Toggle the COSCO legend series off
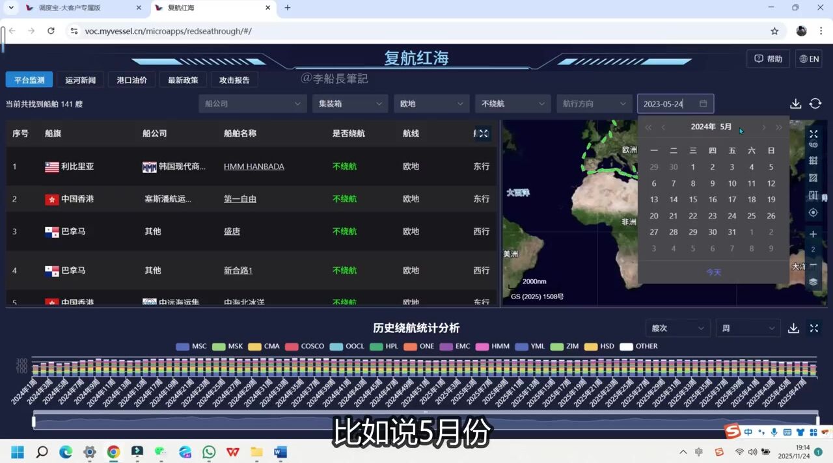Screen dimensions: 833x463 coord(305,347)
